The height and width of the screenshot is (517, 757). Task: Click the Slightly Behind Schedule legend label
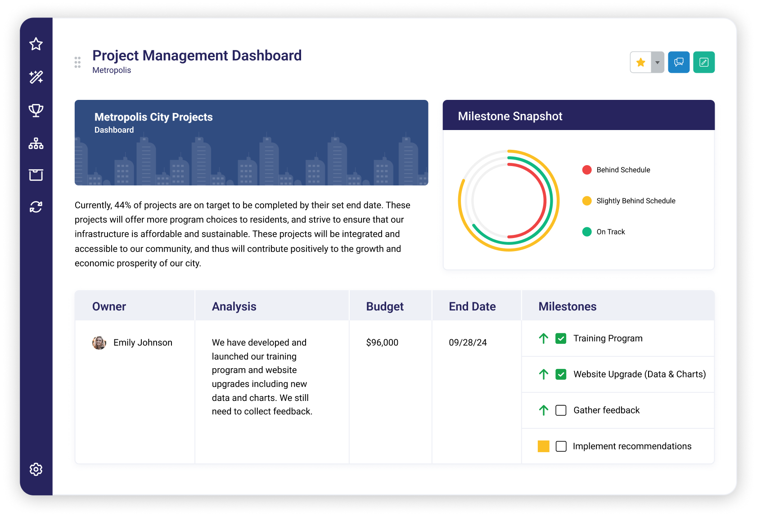point(636,201)
